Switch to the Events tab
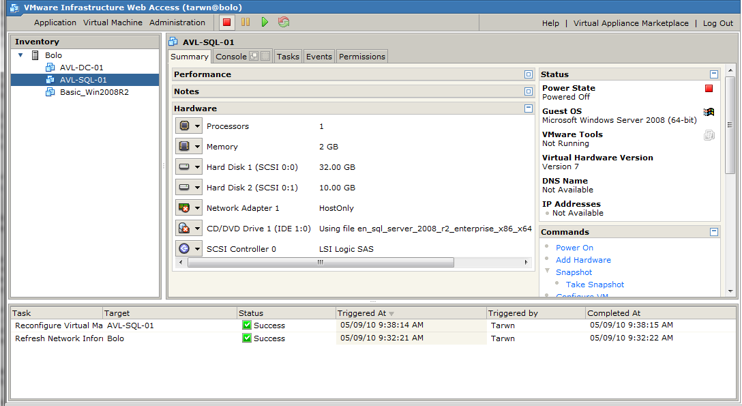 319,57
